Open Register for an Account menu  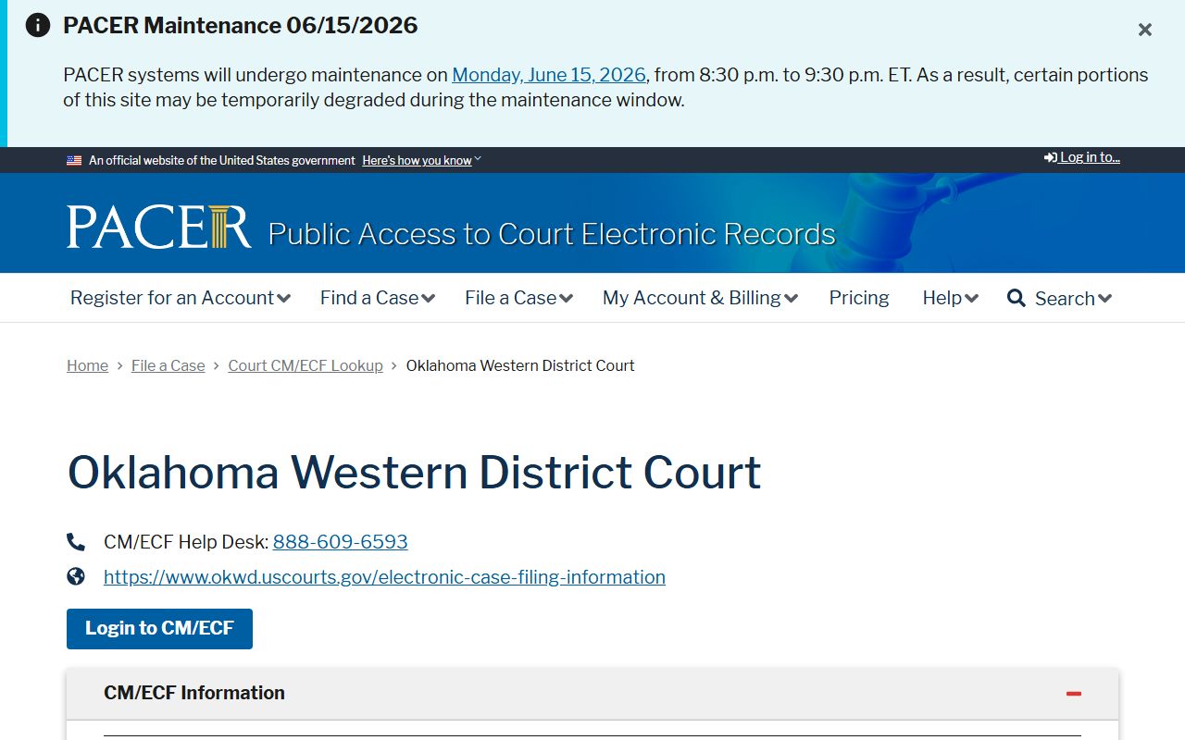181,298
